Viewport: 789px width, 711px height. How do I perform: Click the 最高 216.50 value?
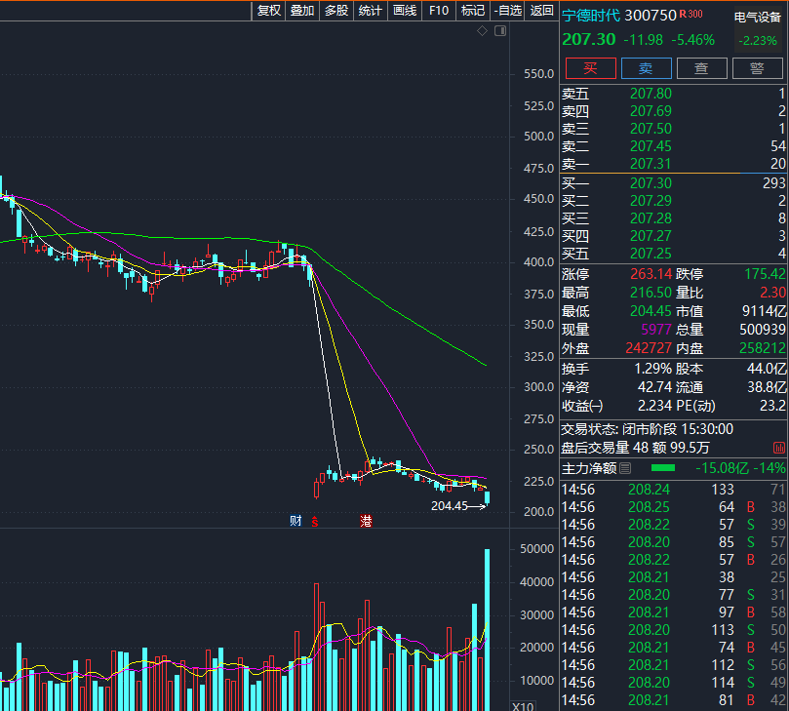pyautogui.click(x=651, y=293)
